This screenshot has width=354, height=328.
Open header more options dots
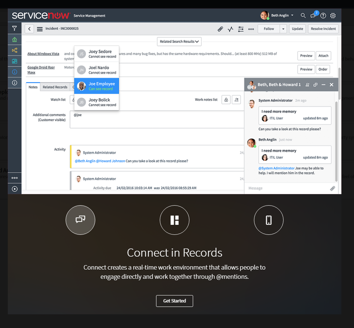pos(251,29)
